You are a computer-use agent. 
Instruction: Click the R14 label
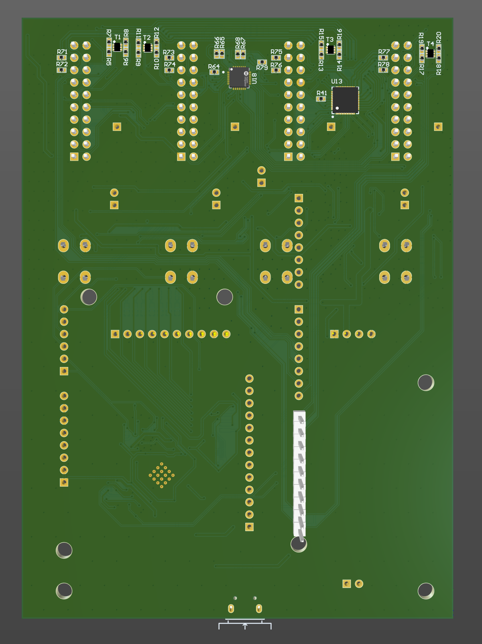pos(340,65)
